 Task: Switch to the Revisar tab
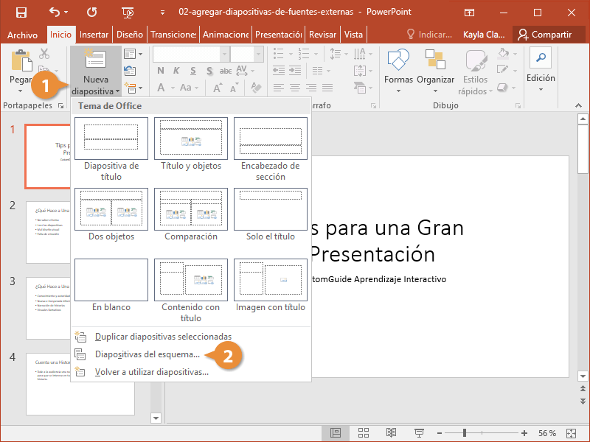coord(322,35)
